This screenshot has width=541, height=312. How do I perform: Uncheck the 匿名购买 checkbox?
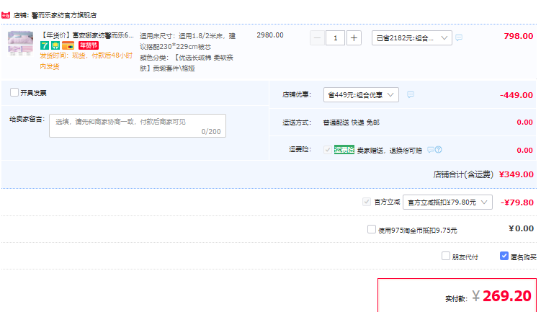click(x=504, y=256)
